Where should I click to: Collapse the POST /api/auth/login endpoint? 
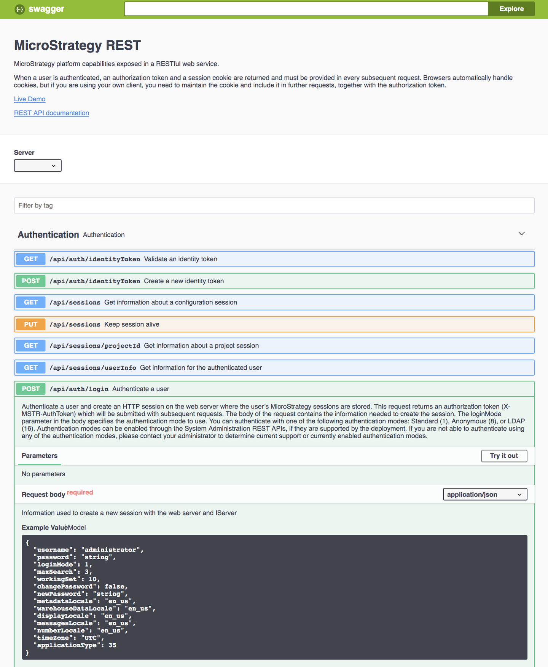pyautogui.click(x=274, y=389)
